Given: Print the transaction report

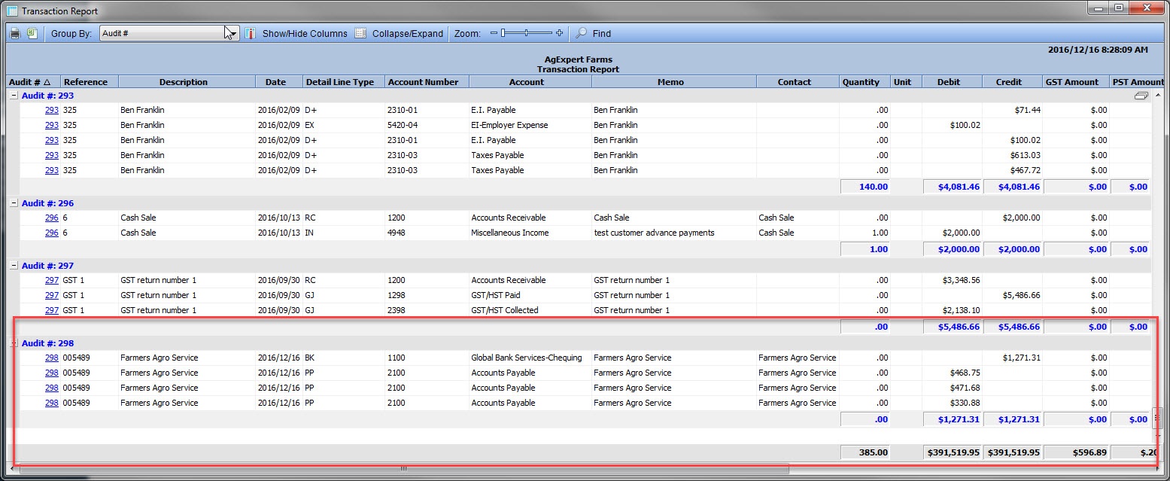Looking at the screenshot, I should tap(14, 33).
